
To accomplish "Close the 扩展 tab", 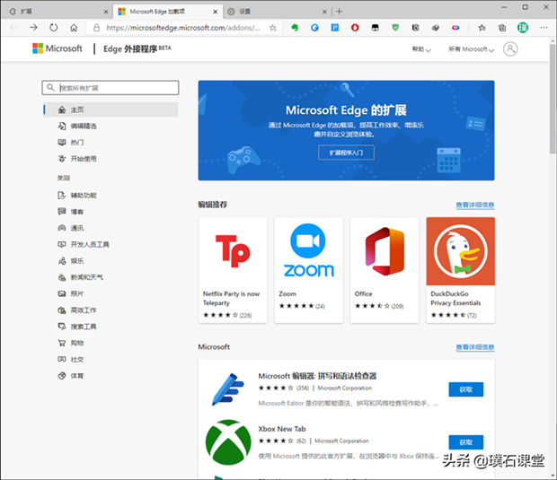I will (x=106, y=12).
